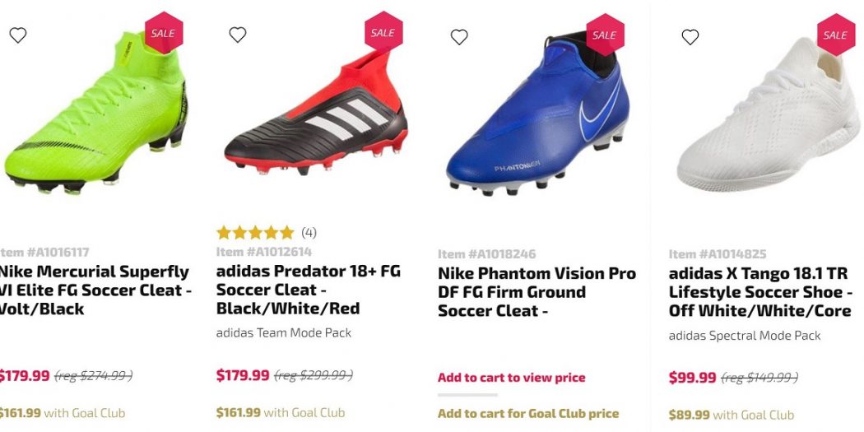This screenshot has height=432, width=864.
Task: Open Nike Mercurial Superfly VI Elite title link
Action: tap(95, 290)
